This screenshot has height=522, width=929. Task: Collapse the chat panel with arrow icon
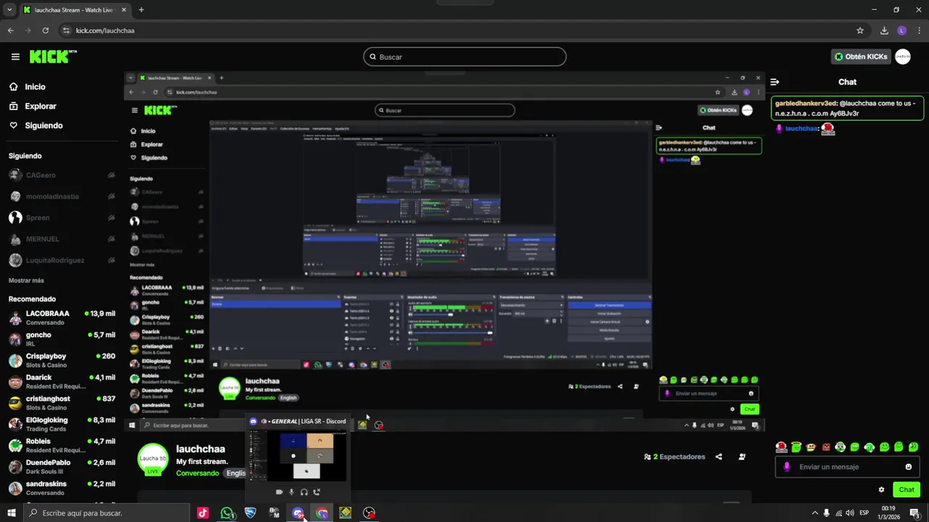[x=774, y=82]
